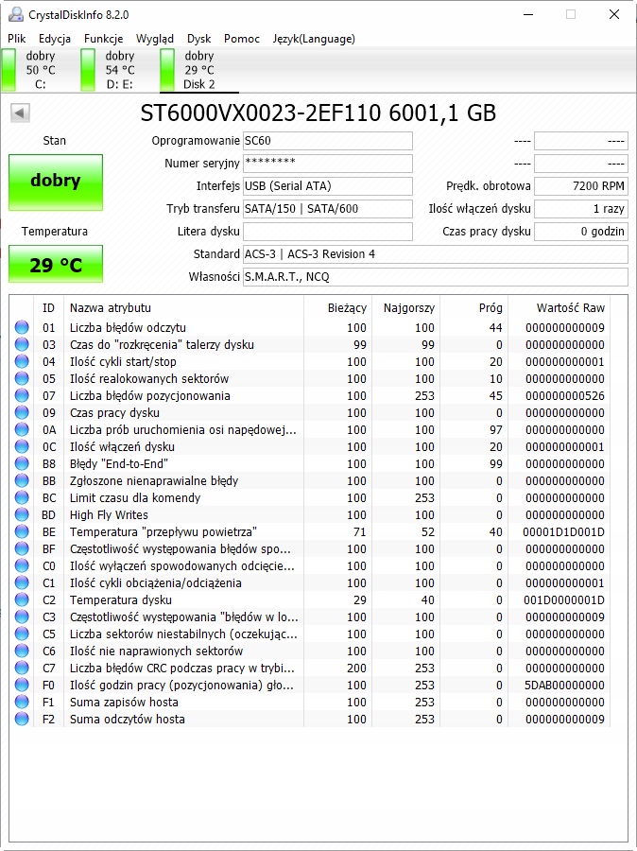The image size is (637, 851).
Task: Select threshold value 97 in row 0A
Action: (x=495, y=430)
